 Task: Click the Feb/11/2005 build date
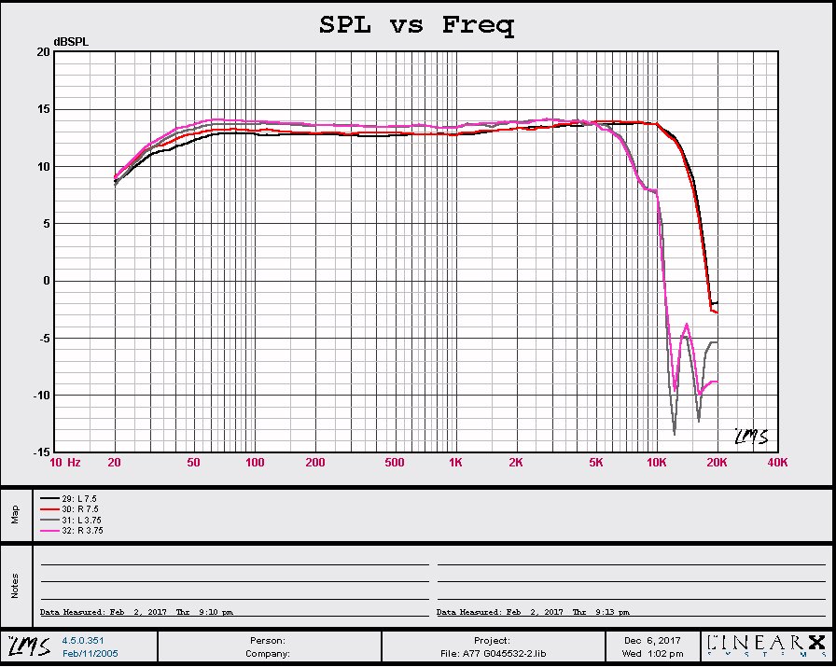pyautogui.click(x=90, y=654)
